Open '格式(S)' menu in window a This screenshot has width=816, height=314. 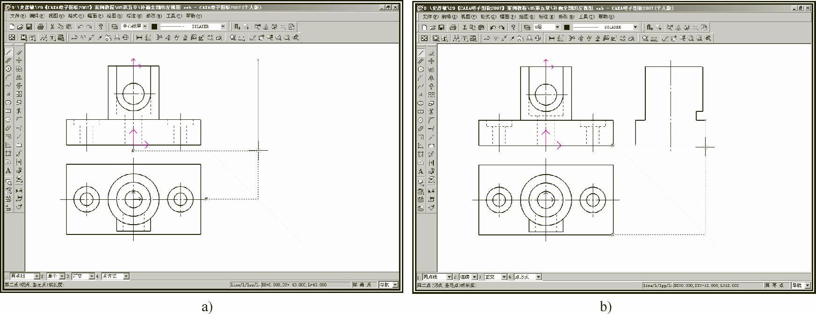click(76, 16)
